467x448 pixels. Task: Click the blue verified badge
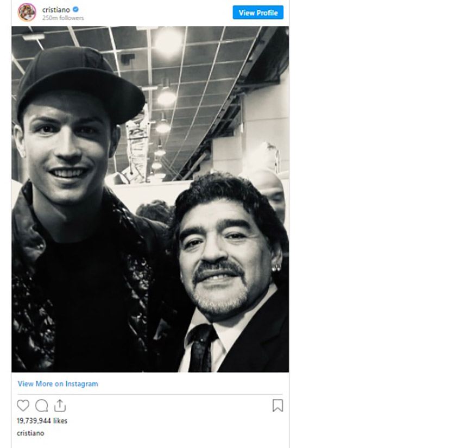77,10
